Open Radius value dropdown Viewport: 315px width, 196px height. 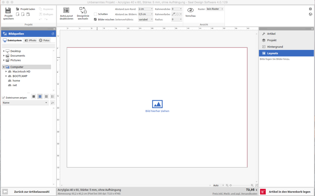[176, 19]
